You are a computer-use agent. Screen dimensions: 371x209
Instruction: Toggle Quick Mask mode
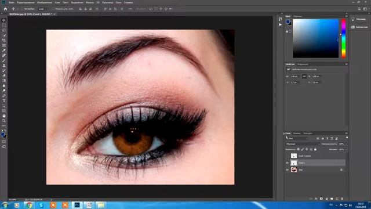4,142
